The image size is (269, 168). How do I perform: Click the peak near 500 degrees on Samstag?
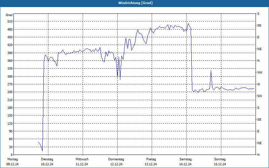coord(188,24)
